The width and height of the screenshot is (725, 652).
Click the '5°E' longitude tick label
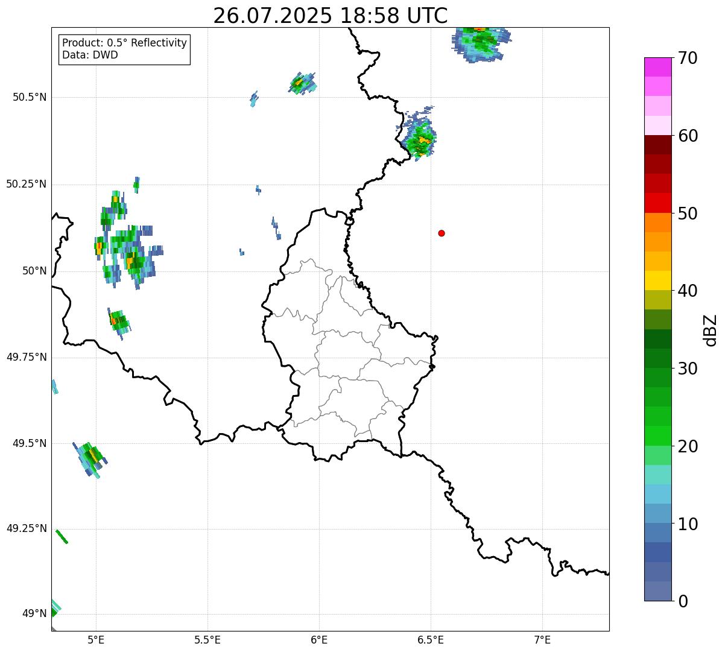[96, 639]
